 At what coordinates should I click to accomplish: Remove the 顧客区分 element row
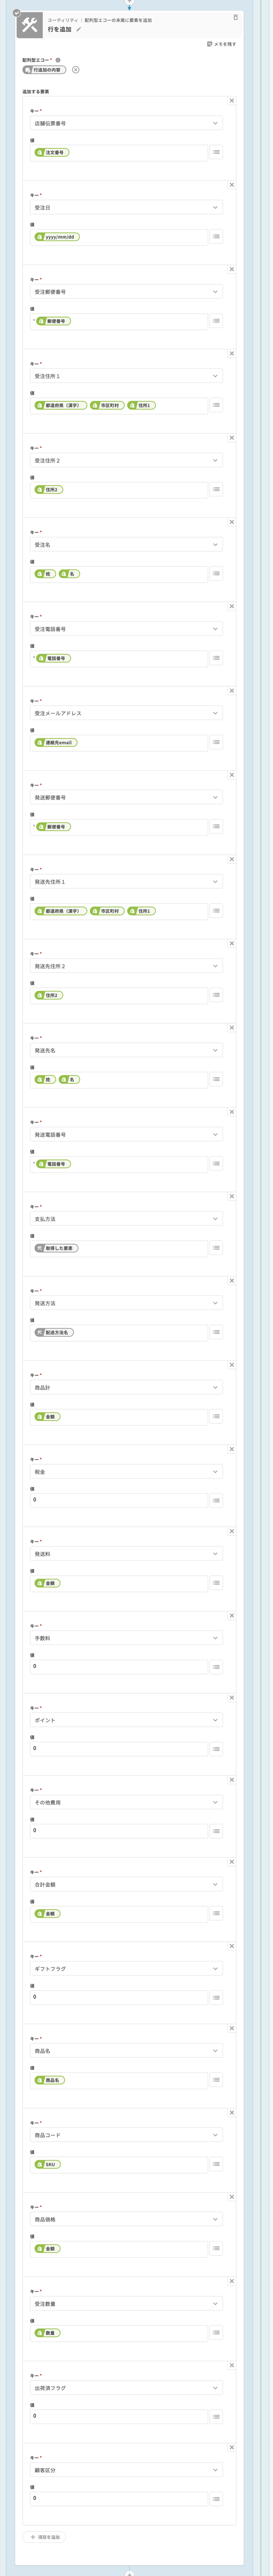click(232, 2448)
